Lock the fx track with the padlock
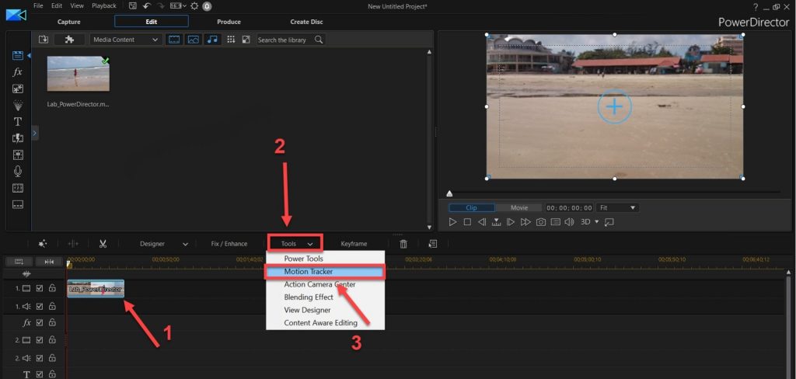Screen dimensions: 796x379 point(52,322)
